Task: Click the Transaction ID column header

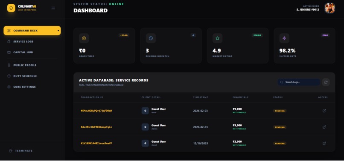Action: (x=92, y=97)
